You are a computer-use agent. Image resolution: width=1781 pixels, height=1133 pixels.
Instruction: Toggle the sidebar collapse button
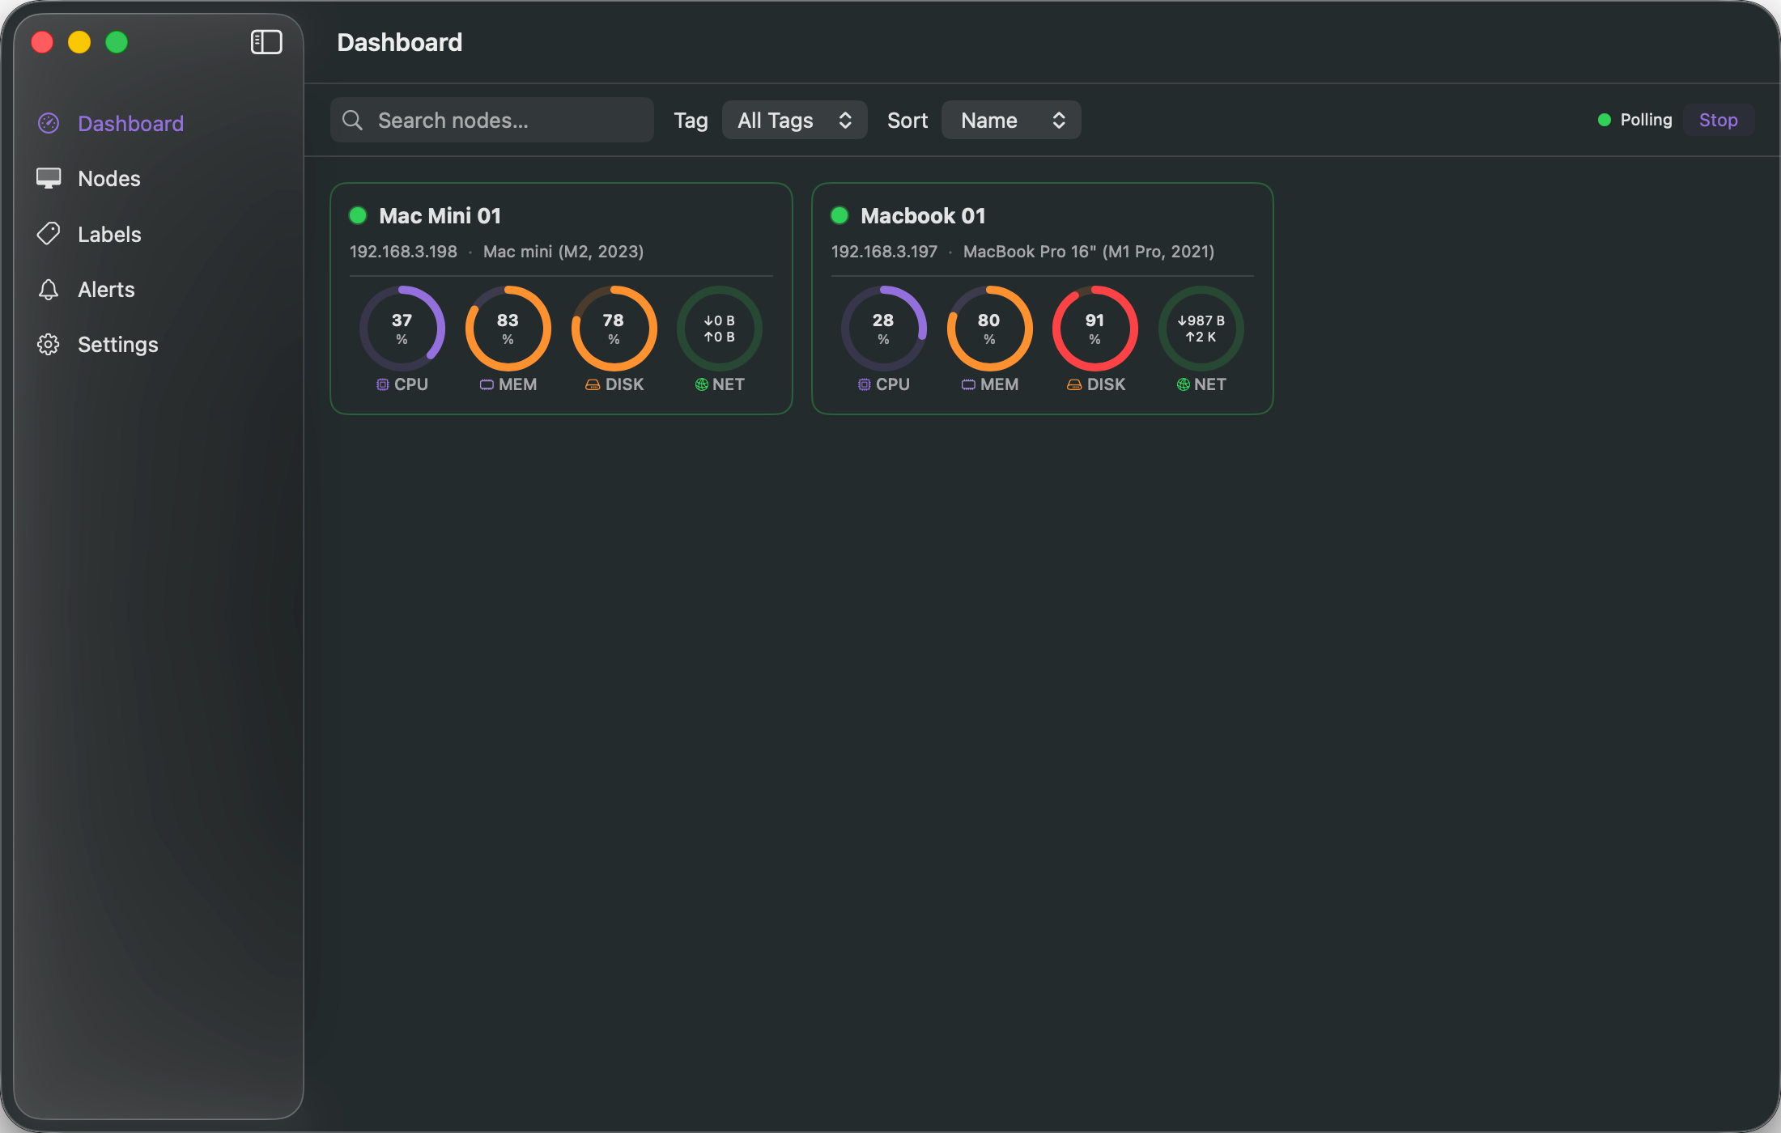tap(266, 42)
